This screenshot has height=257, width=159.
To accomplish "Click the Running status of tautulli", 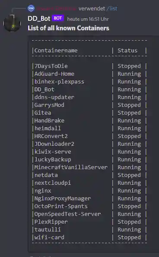I will click(x=129, y=230).
